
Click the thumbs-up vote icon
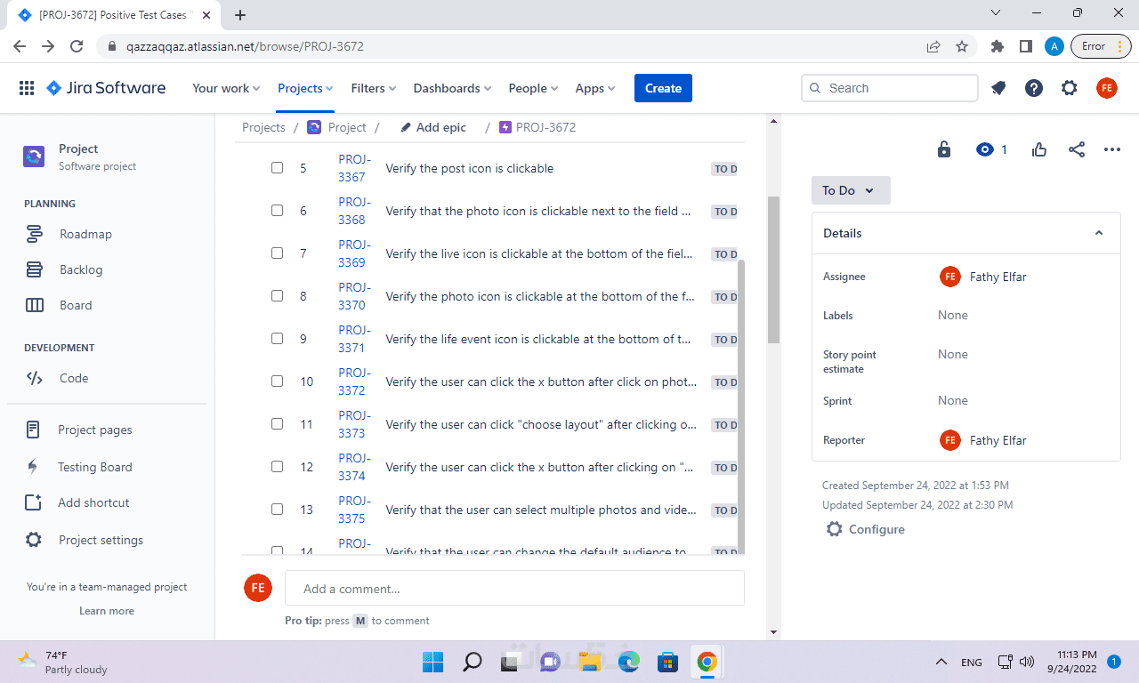pos(1039,149)
